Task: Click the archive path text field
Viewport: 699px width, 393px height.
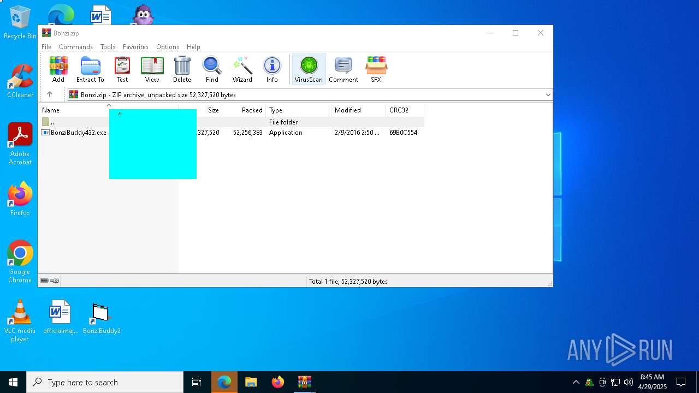Action: pos(309,95)
